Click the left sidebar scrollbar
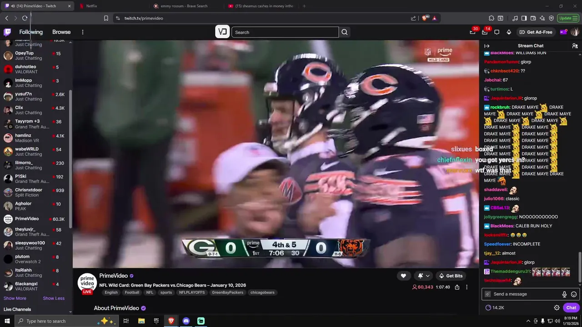Screen dimensions: 582x327 [70, 159]
